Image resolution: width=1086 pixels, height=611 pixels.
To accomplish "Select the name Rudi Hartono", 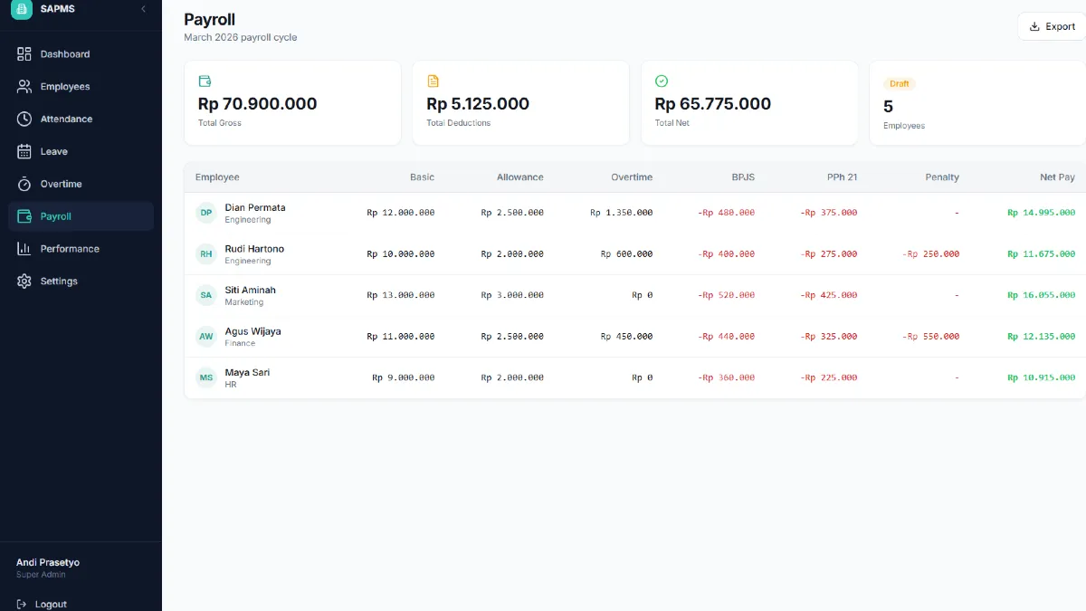I will tap(254, 249).
